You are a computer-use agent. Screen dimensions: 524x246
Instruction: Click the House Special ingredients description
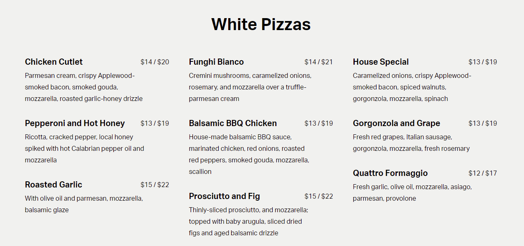click(412, 87)
